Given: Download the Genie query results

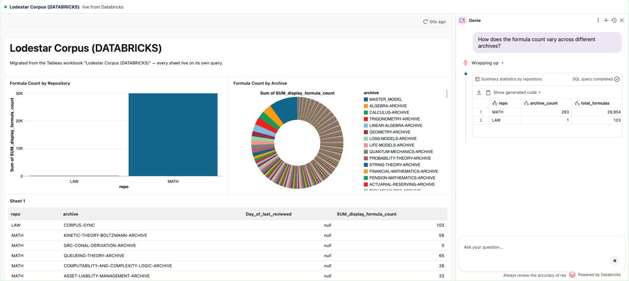Looking at the screenshot, I should (479, 92).
